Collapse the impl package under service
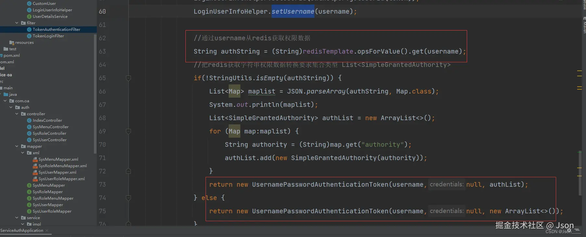The height and width of the screenshot is (237, 586). (23, 224)
